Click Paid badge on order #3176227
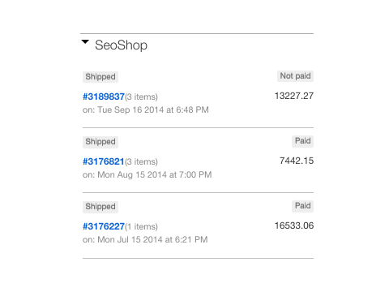Viewport: 389px width, 292px height. (x=302, y=206)
